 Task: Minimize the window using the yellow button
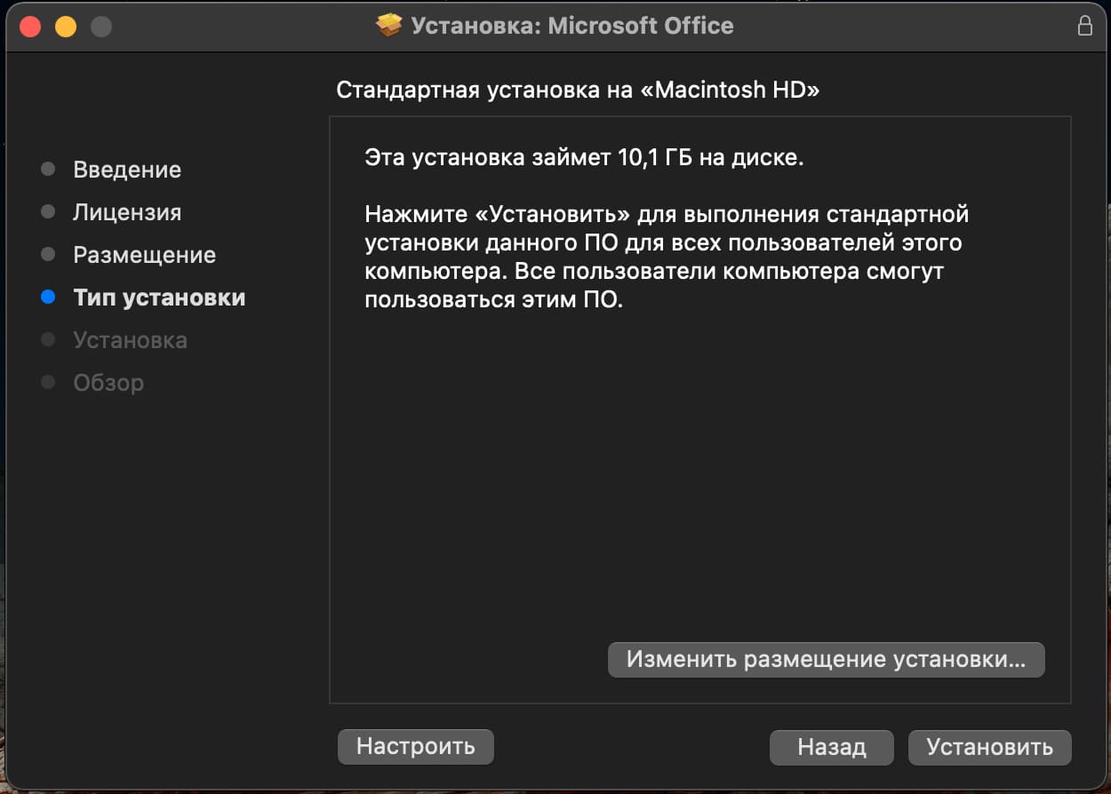(66, 27)
